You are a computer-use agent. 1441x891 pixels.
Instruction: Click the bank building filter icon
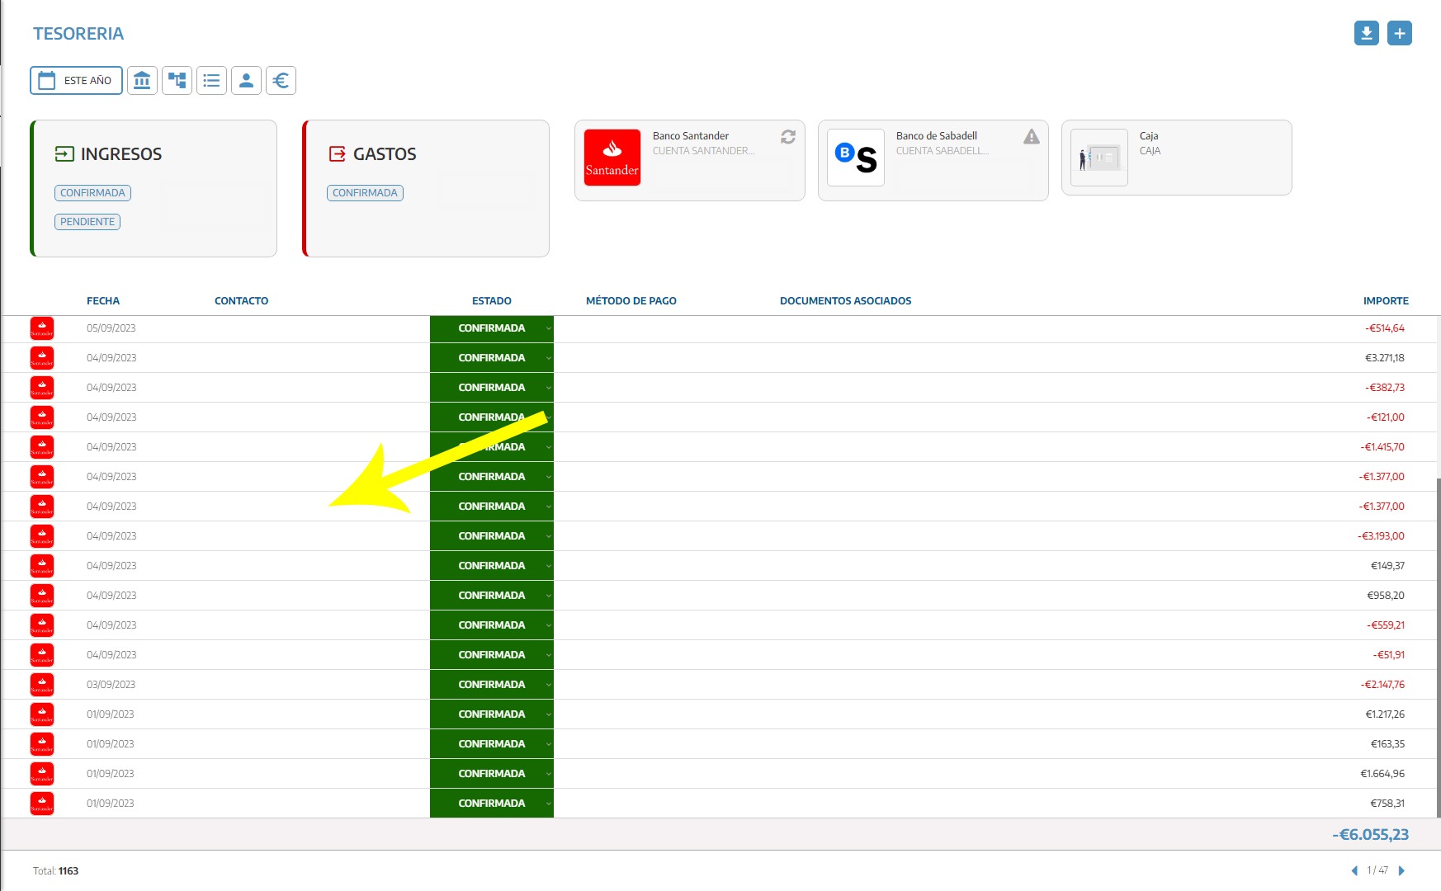(x=142, y=81)
